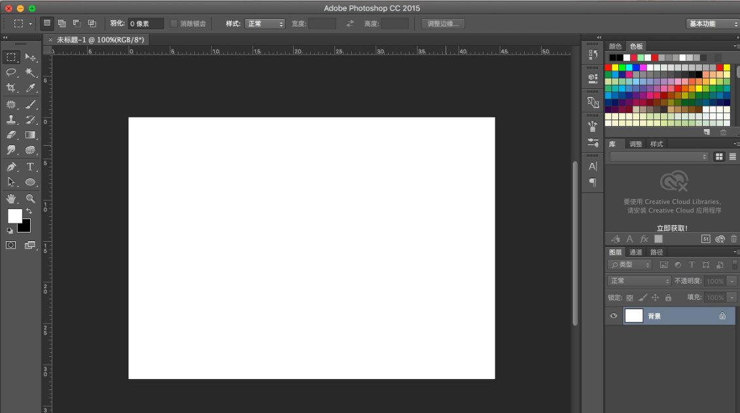Open the History panel icon

point(593,55)
